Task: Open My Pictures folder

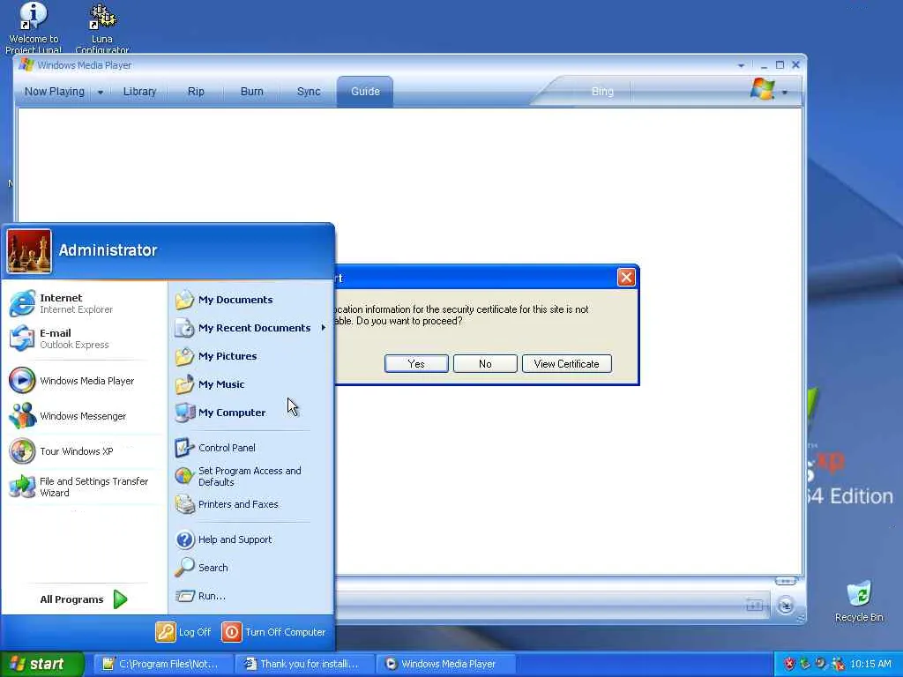Action: (250, 356)
